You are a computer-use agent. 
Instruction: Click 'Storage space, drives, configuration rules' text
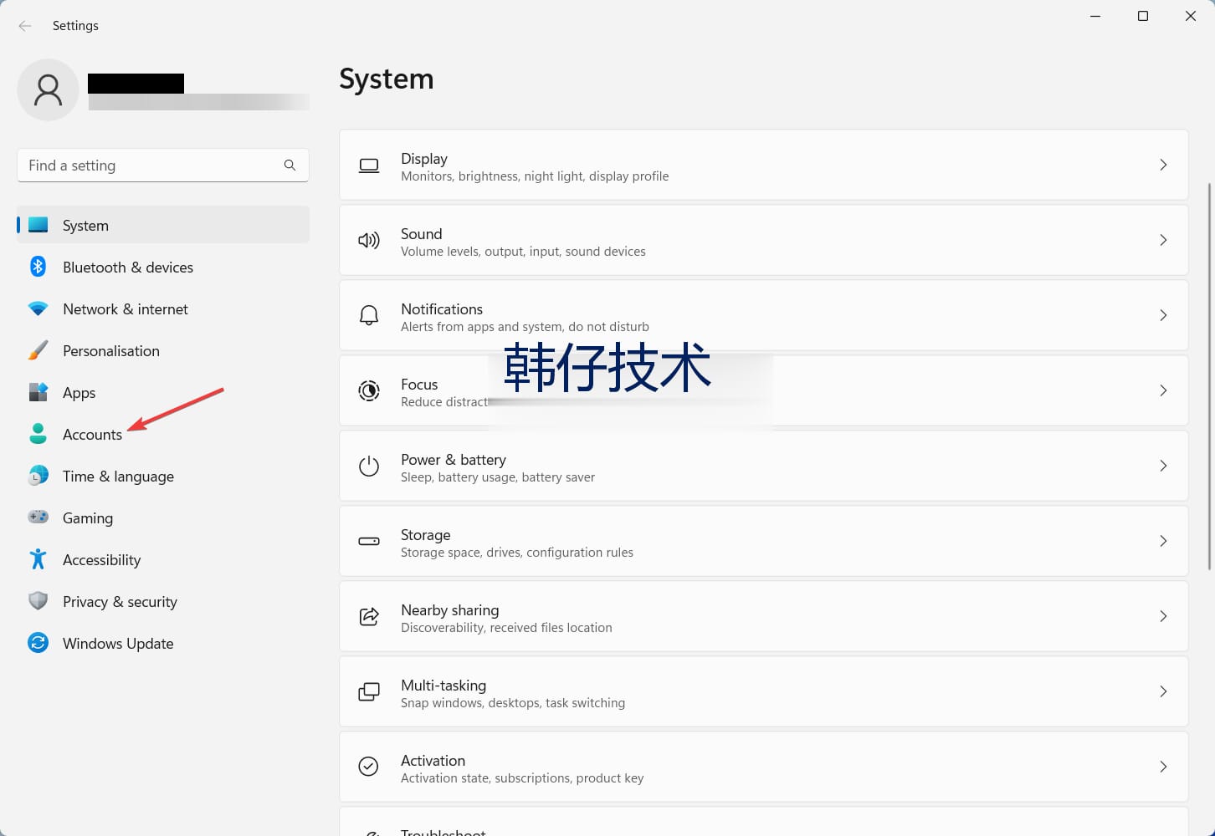pos(517,553)
